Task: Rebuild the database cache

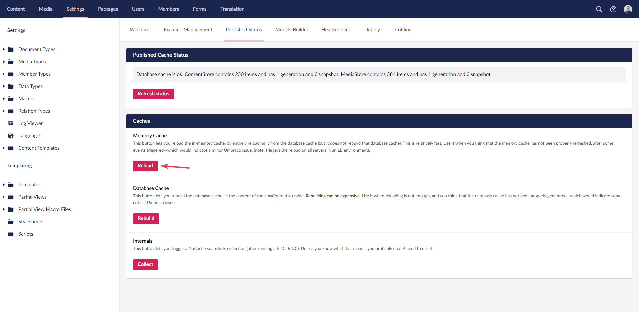Action: (146, 218)
